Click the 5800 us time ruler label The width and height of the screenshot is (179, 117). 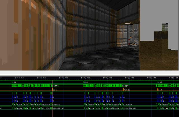pyautogui.click(x=107, y=78)
